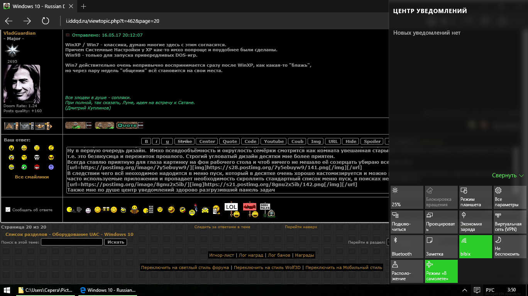Viewport: 528px width, 296px height.
Task: Click the Перейти наверх link
Action: (x=301, y=227)
